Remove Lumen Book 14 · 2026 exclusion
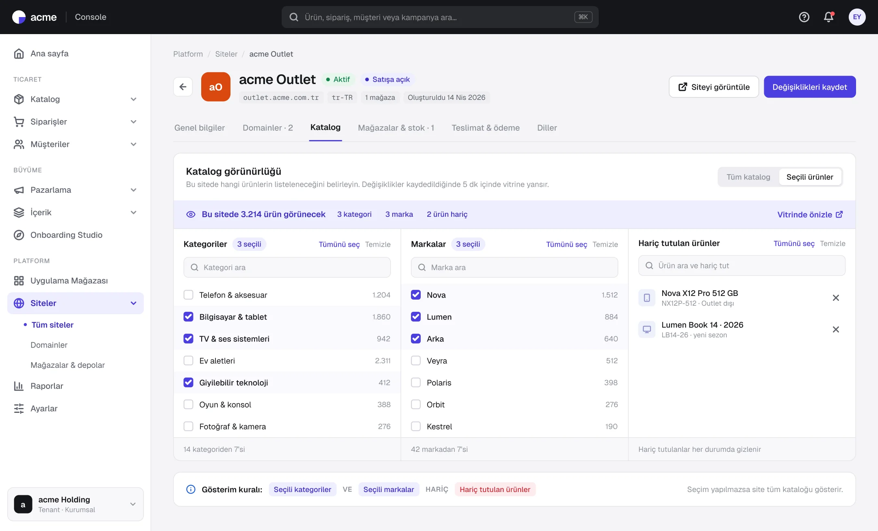 (x=836, y=330)
